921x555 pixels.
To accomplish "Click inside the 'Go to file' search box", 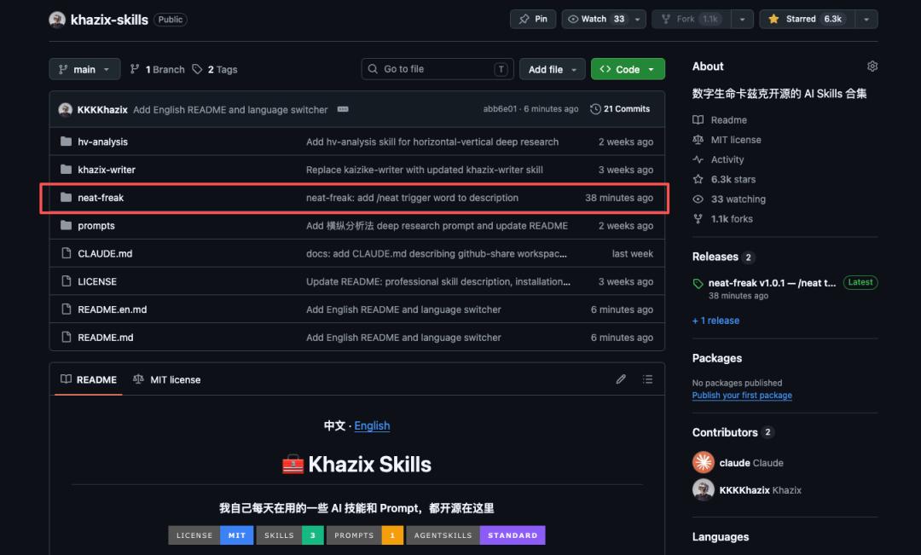I will 437,68.
